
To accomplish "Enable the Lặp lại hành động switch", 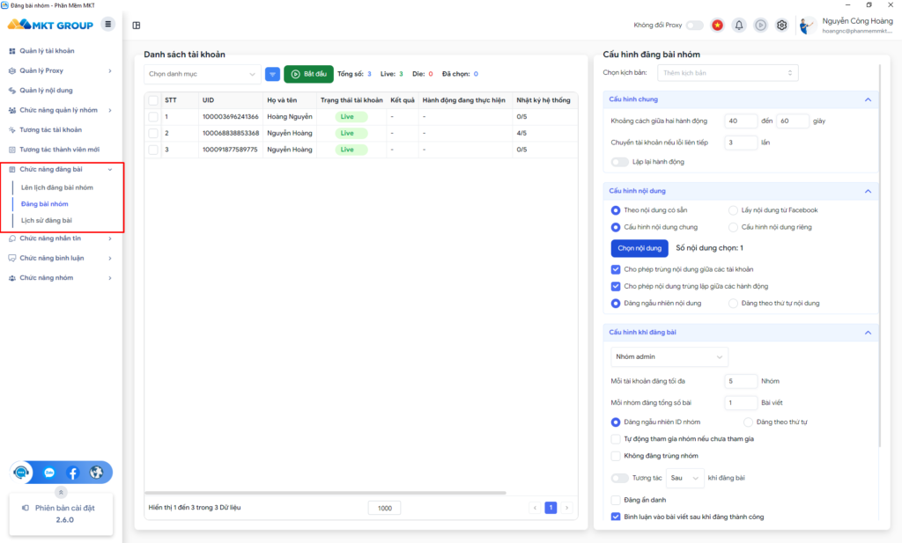I will tap(620, 162).
